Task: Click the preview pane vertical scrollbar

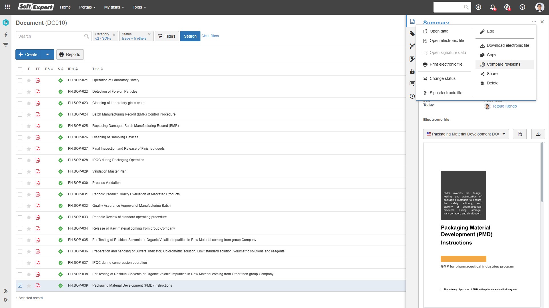Action: (542, 172)
